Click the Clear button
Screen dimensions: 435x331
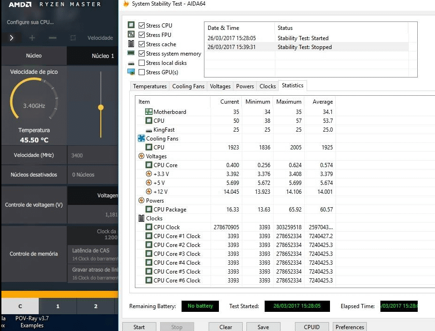[x=225, y=327]
